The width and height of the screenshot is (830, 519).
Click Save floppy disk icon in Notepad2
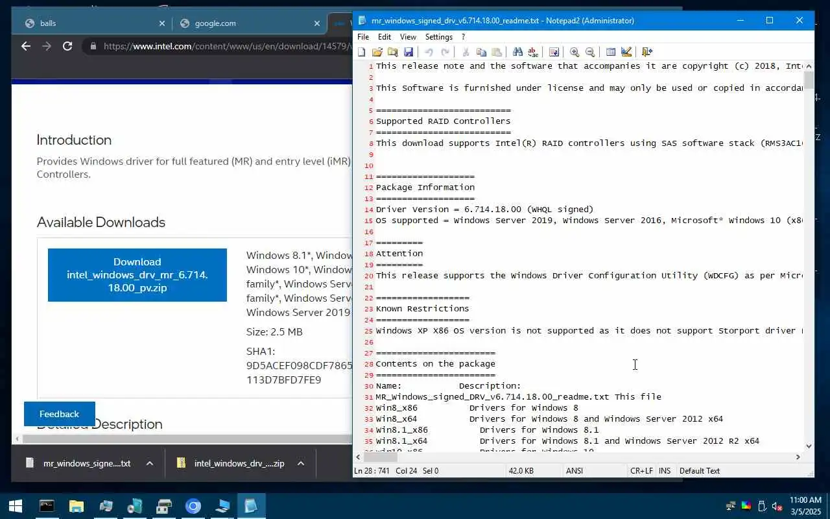409,52
